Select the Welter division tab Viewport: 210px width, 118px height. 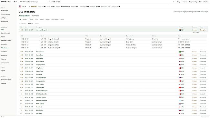pyautogui.click(x=42, y=19)
